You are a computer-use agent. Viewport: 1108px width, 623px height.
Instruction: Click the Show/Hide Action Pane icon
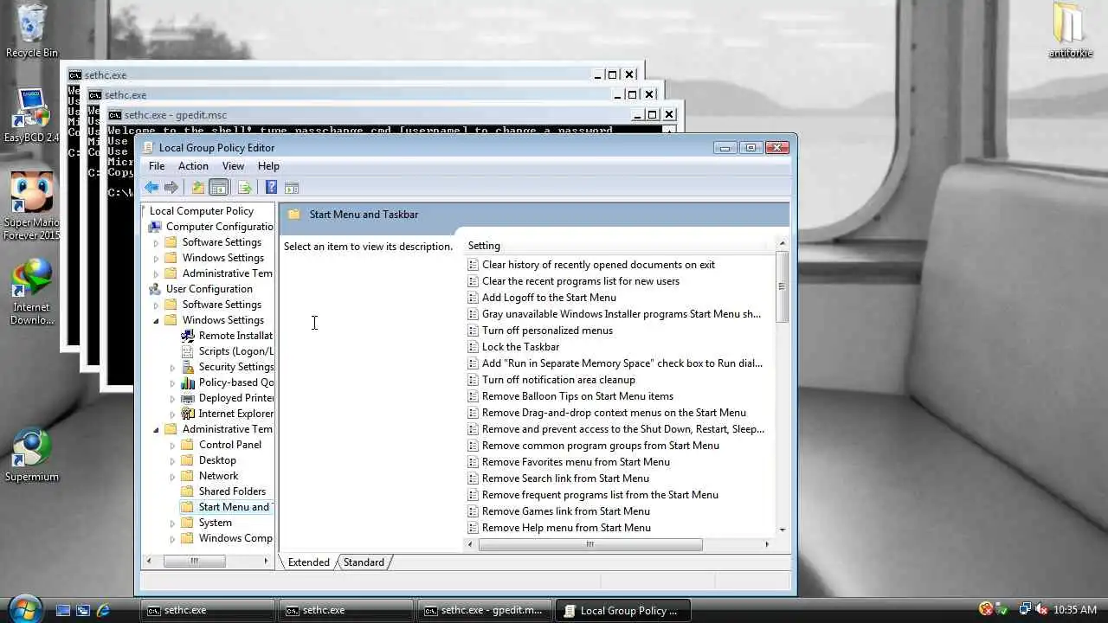coord(292,188)
